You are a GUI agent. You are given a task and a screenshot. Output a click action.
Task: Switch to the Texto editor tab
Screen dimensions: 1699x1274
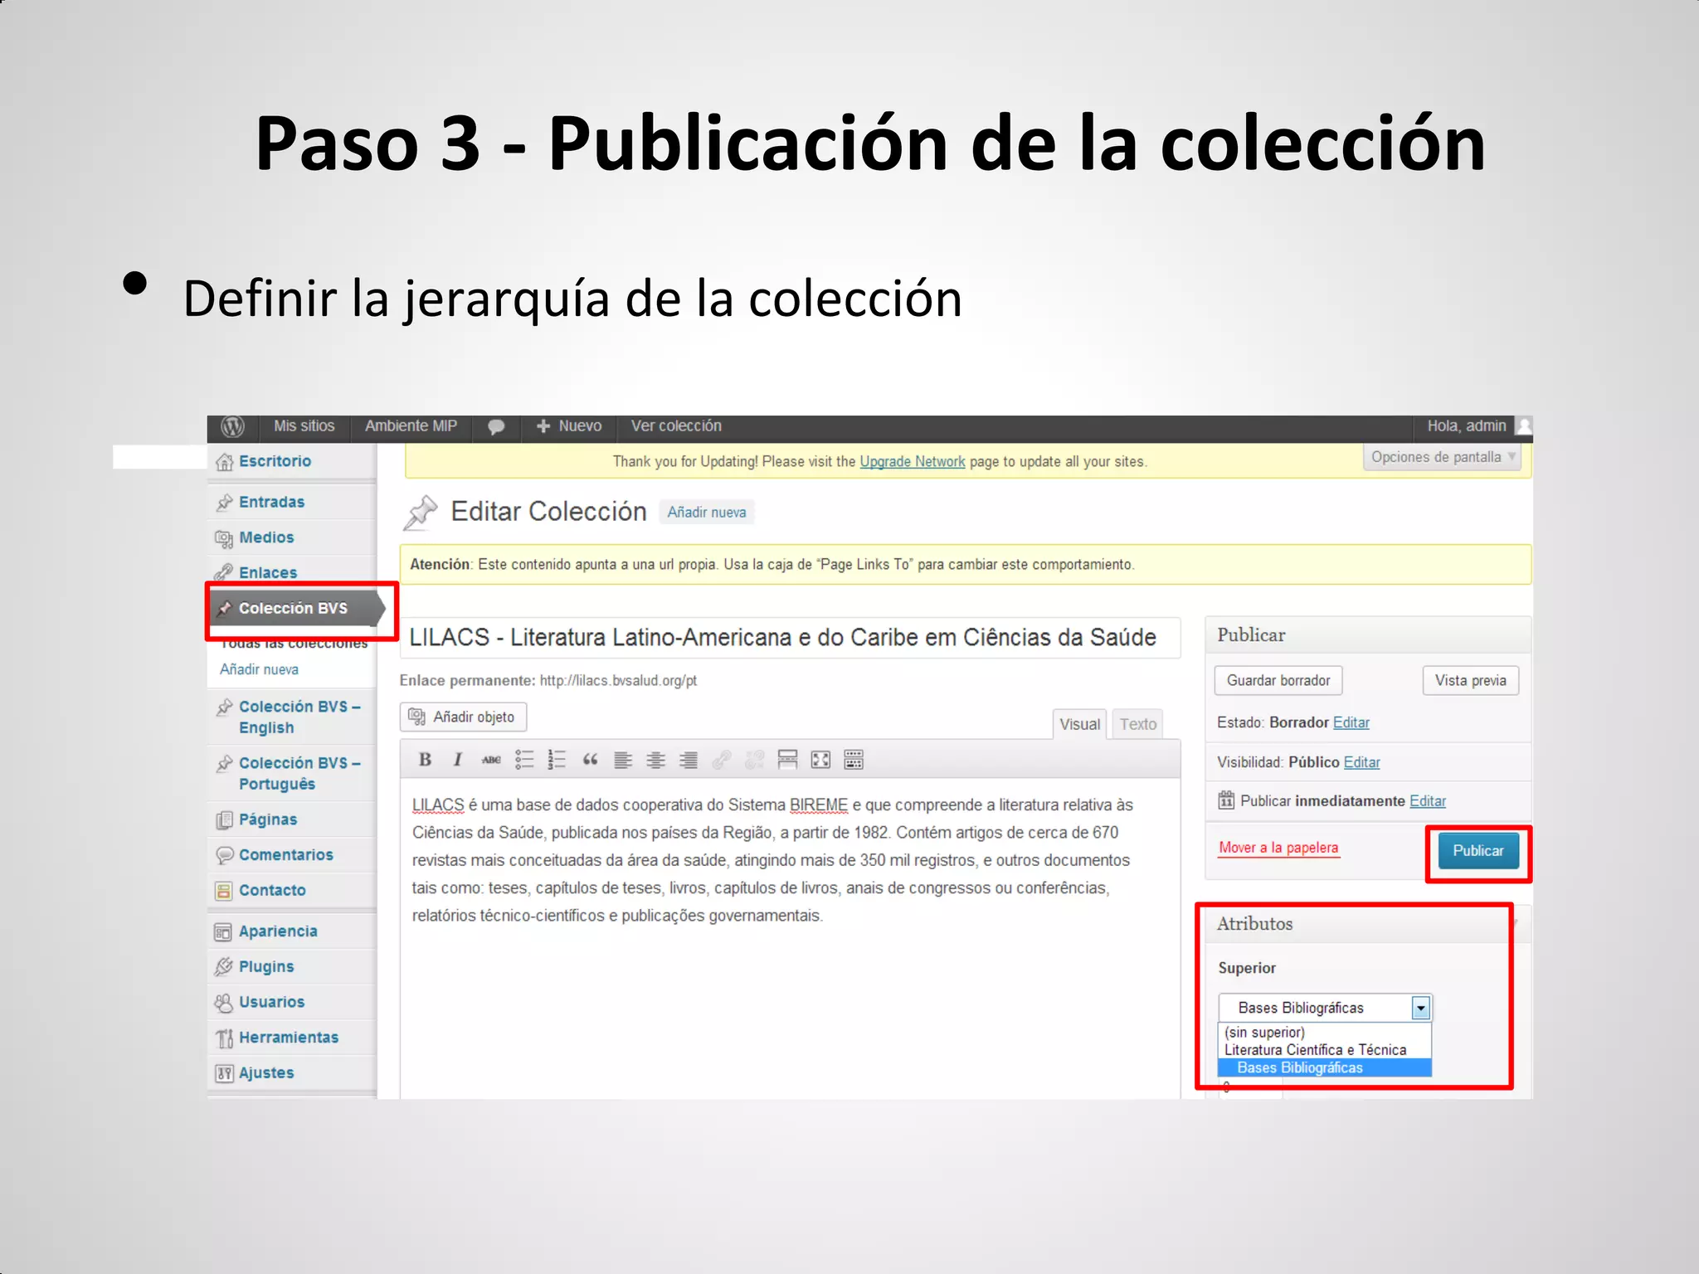(x=1137, y=724)
